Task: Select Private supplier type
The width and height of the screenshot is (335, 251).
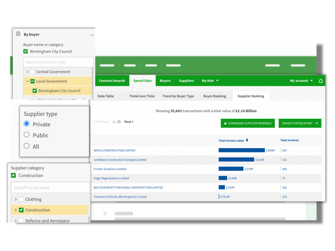Action: pyautogui.click(x=26, y=124)
